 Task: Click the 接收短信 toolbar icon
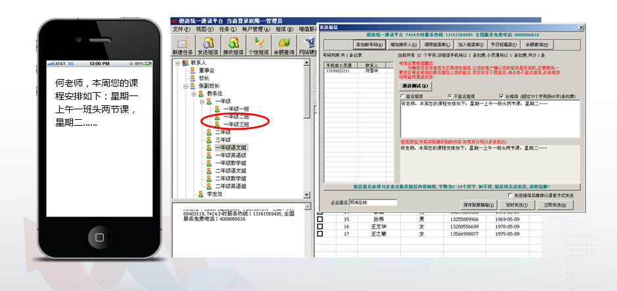click(234, 44)
